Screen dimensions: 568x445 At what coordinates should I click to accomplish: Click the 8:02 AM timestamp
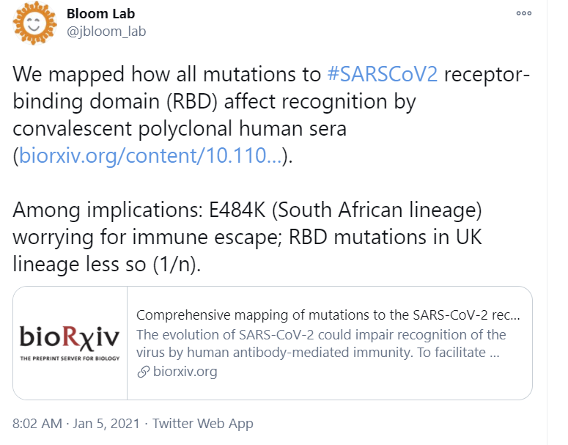pos(39,424)
